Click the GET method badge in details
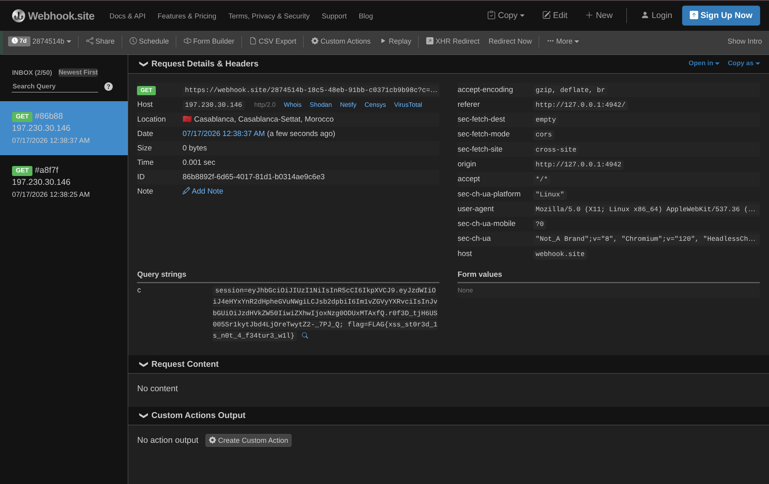Viewport: 769px width, 484px height. [146, 90]
